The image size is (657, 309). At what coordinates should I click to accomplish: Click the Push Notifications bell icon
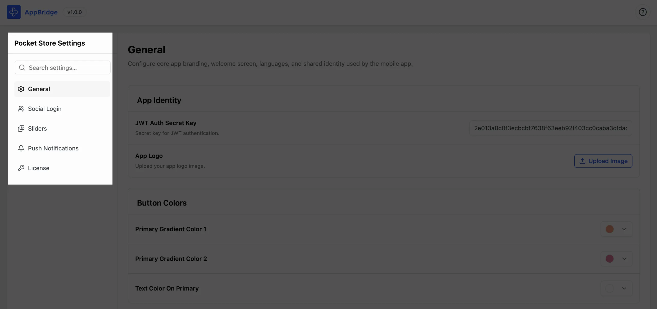[21, 148]
